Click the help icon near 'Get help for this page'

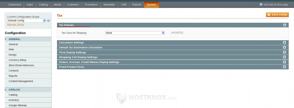[x=261, y=4]
